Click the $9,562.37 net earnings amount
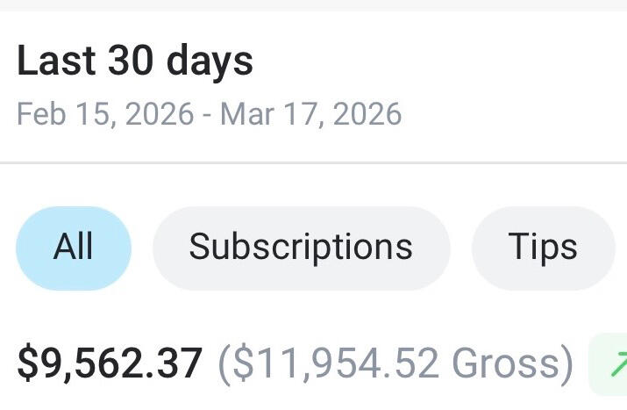The width and height of the screenshot is (627, 410). (110, 363)
